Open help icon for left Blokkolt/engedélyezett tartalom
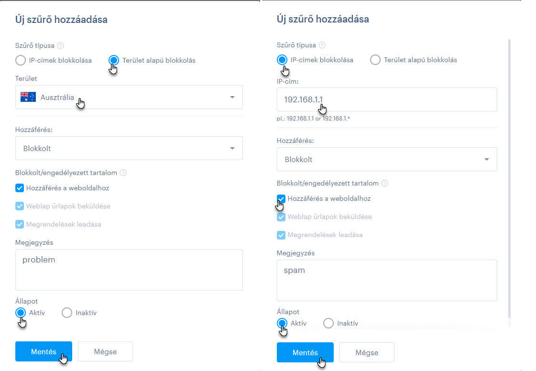Screen dimensions: 536x371 123,173
